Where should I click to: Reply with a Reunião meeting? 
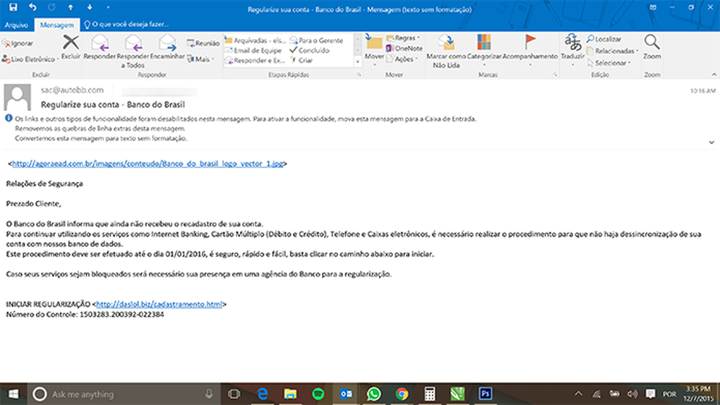pyautogui.click(x=203, y=43)
